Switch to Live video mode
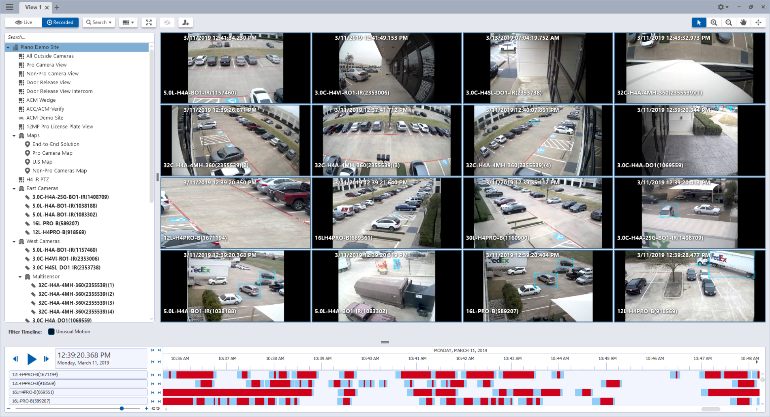Viewport: 770px width, 417px height. 24,23
